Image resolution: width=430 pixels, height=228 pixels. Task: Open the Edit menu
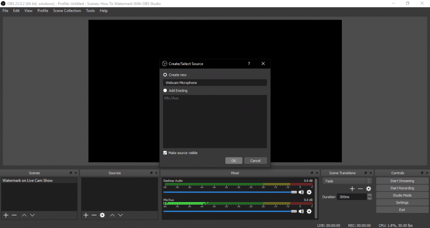point(16,10)
